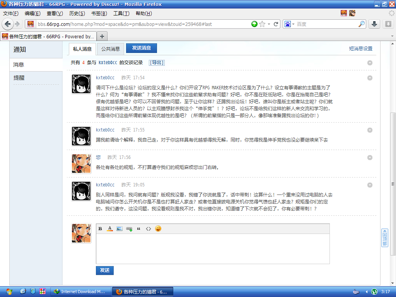The height and width of the screenshot is (297, 396).
Task: Switch to the 公共消息 tab
Action: pos(111,49)
